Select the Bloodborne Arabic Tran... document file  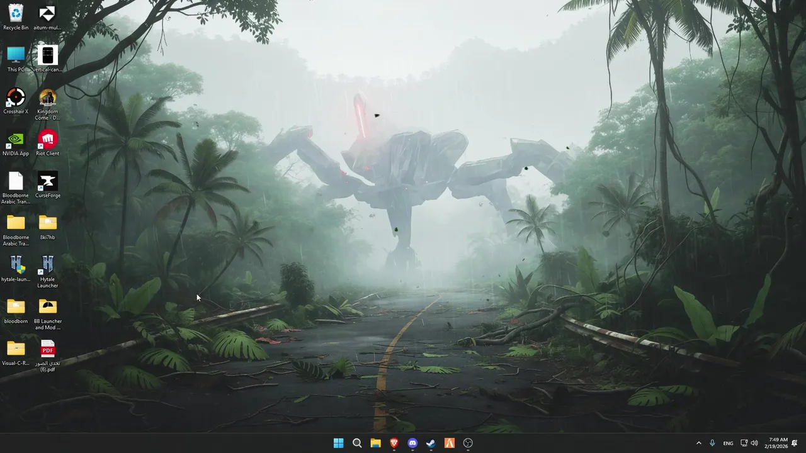click(16, 188)
